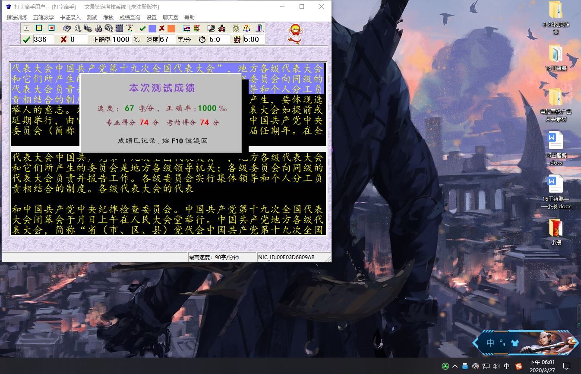Click the letter A toolbar icon
The height and width of the screenshot is (374, 581).
(77, 28)
